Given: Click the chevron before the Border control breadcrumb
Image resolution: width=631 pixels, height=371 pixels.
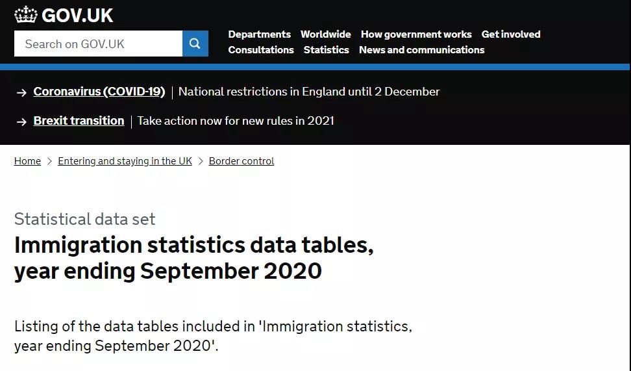Looking at the screenshot, I should point(201,161).
